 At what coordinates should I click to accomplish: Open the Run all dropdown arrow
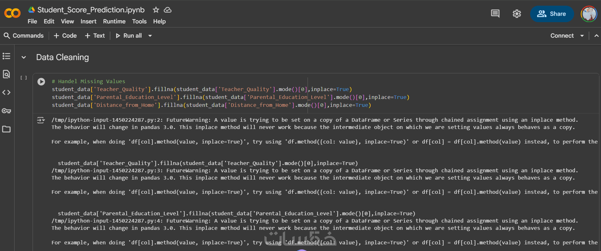tap(150, 36)
